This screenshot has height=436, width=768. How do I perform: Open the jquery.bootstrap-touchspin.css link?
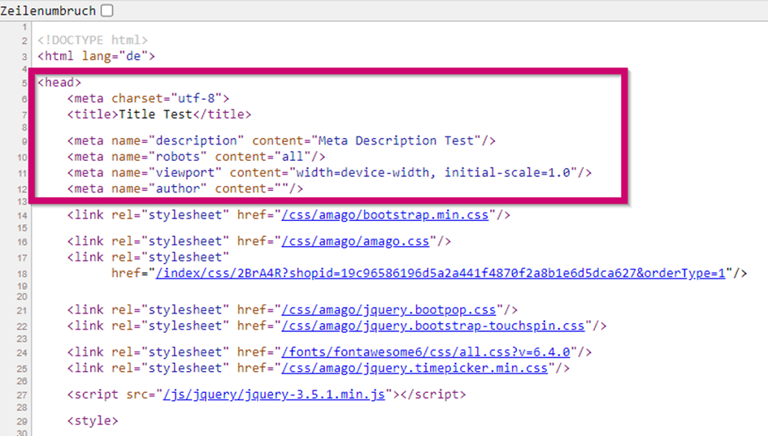[x=433, y=326]
